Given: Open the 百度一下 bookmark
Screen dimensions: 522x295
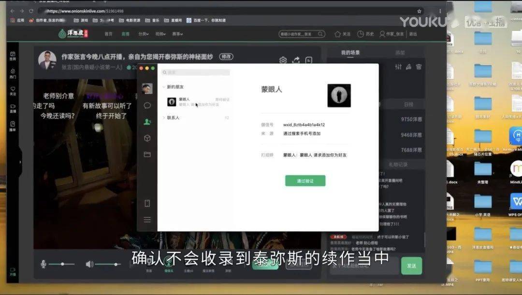Looking at the screenshot, I should point(206,20).
